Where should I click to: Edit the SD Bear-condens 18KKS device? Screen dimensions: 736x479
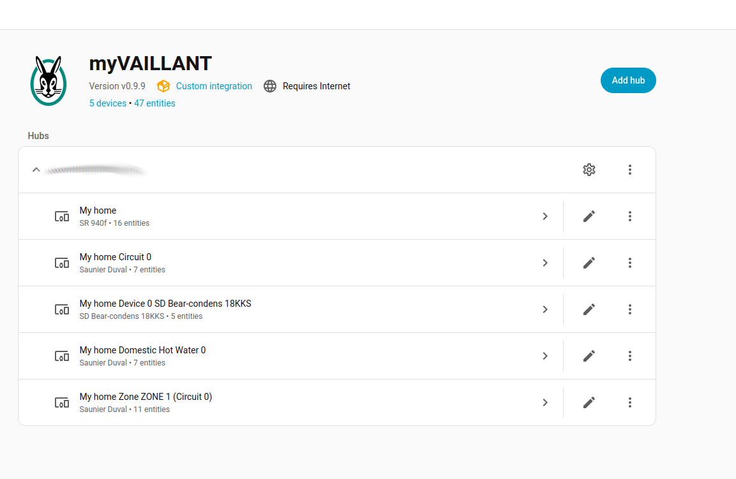click(x=589, y=309)
